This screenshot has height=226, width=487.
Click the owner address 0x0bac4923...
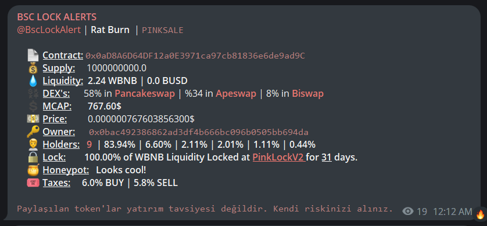pyautogui.click(x=199, y=132)
